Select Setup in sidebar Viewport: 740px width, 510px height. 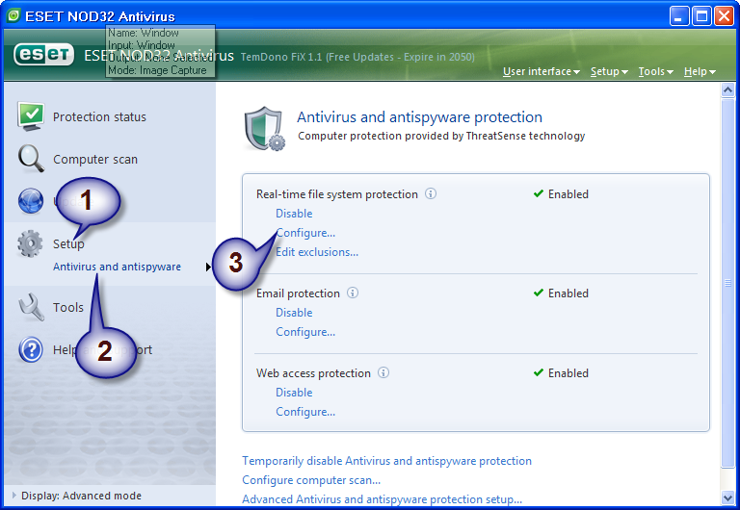[68, 243]
